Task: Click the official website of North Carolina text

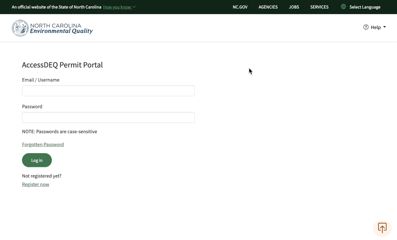Action: click(x=57, y=7)
